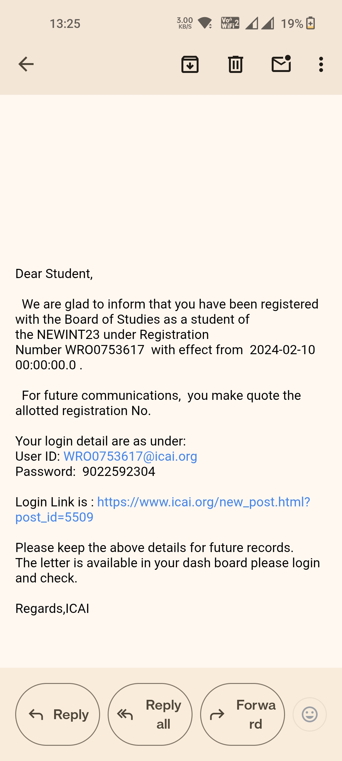Tap the battery status icon
342x761 pixels.
point(310,23)
